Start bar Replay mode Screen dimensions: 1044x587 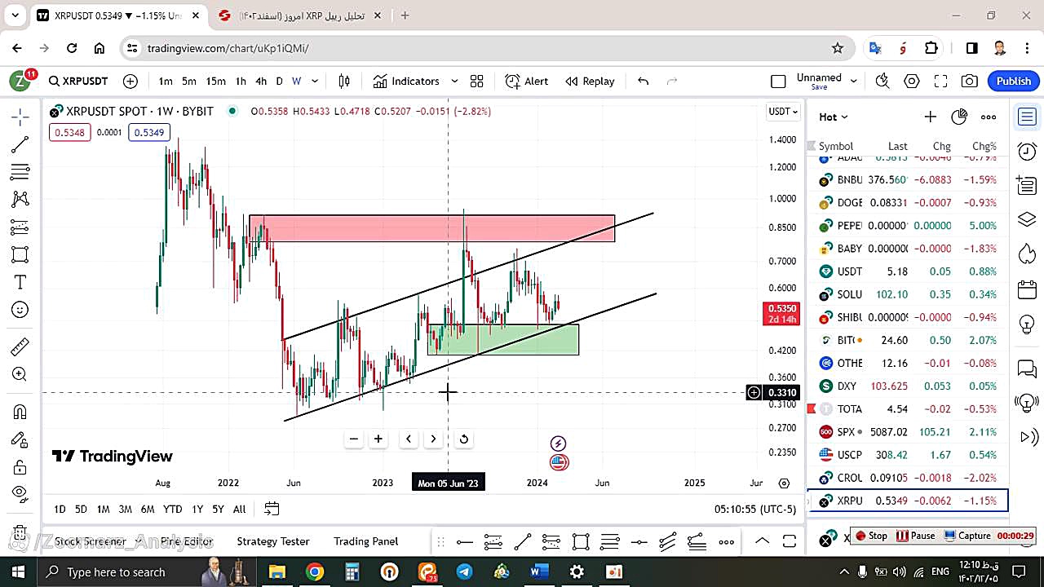pyautogui.click(x=590, y=81)
